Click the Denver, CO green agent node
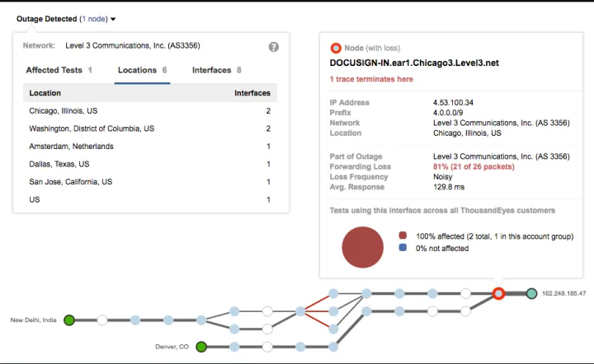This screenshot has width=594, height=364. 201,347
